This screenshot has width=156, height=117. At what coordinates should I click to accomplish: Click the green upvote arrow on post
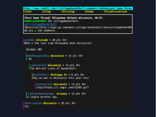pyautogui.click(x=35, y=31)
